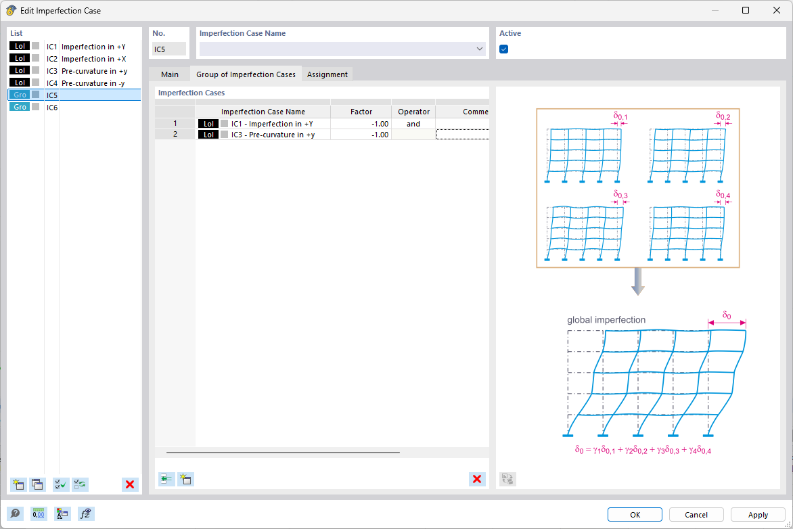The height and width of the screenshot is (529, 793).
Task: Invert the selection in the list
Action: (x=80, y=484)
